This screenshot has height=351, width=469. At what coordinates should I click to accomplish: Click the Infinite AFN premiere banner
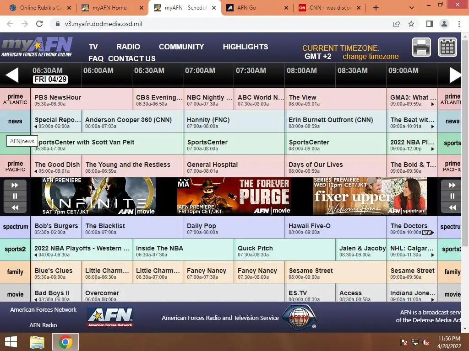pos(99,197)
